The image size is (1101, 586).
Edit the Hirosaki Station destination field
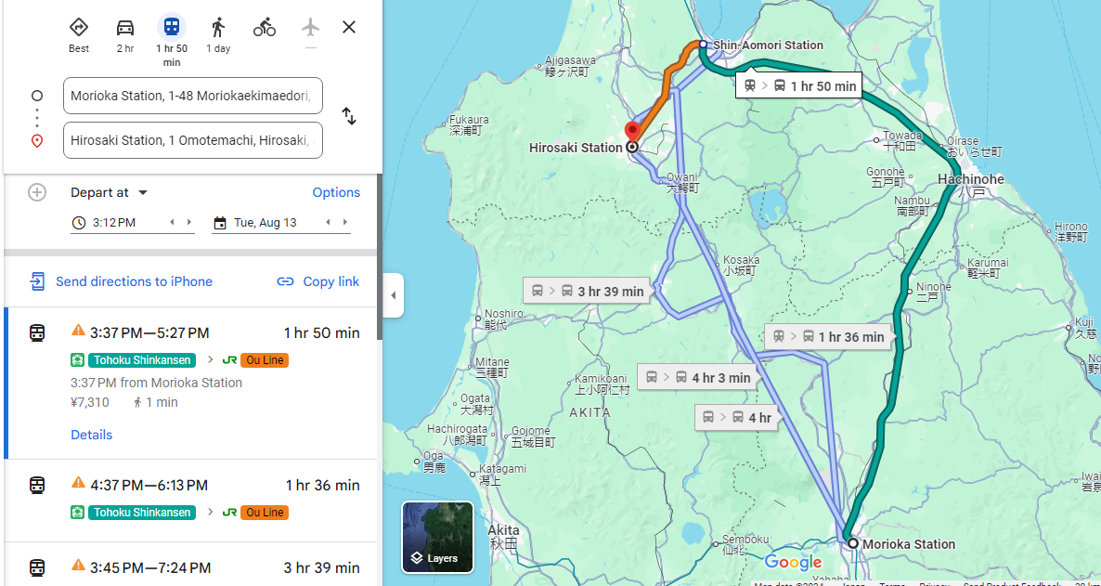pyautogui.click(x=193, y=140)
